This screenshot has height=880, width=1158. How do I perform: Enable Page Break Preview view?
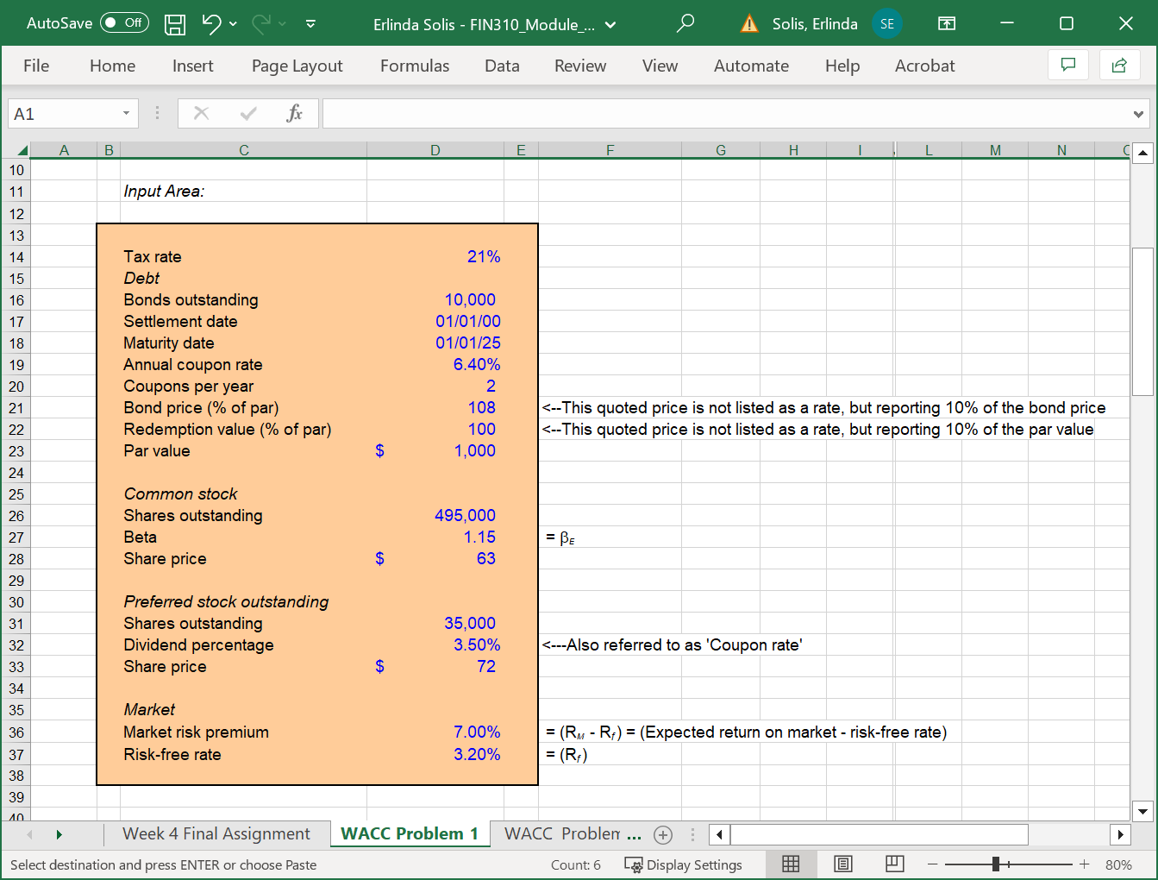click(895, 864)
